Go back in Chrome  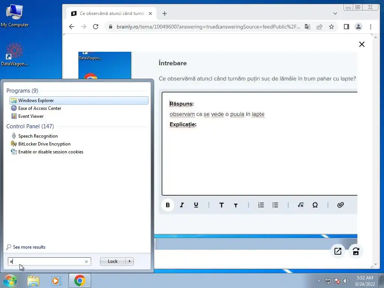point(72,27)
